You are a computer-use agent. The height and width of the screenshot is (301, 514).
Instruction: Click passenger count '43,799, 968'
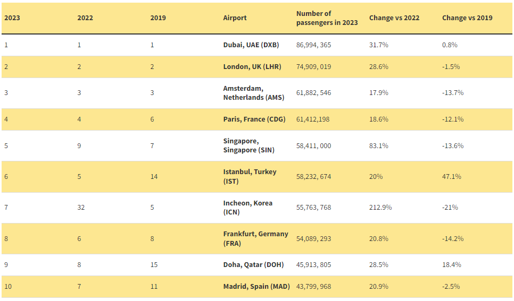tap(314, 287)
